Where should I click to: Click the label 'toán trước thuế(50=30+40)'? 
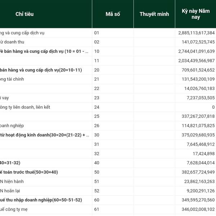pos(29,172)
